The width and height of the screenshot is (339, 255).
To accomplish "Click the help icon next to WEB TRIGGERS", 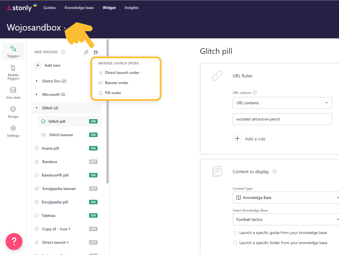I will click(63, 52).
